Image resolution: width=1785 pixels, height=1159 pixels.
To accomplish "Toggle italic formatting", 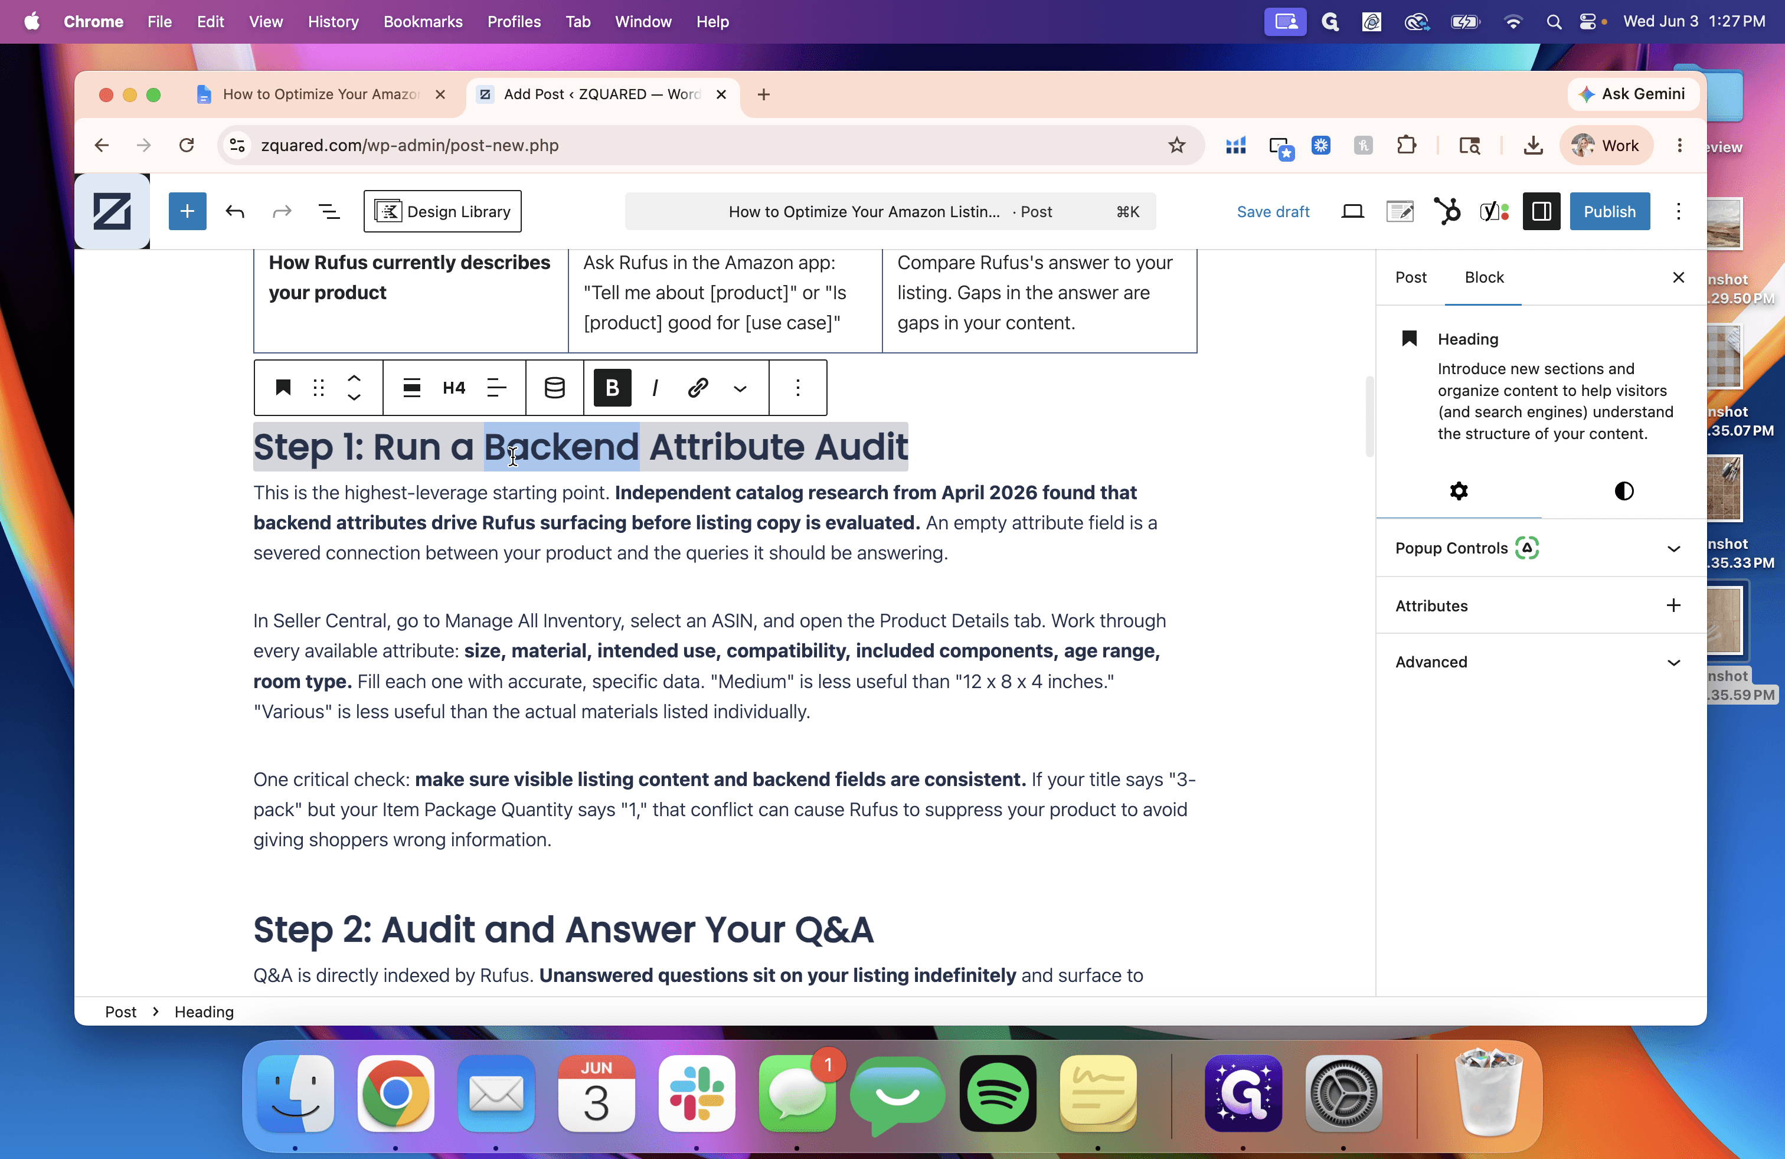I will [x=655, y=388].
